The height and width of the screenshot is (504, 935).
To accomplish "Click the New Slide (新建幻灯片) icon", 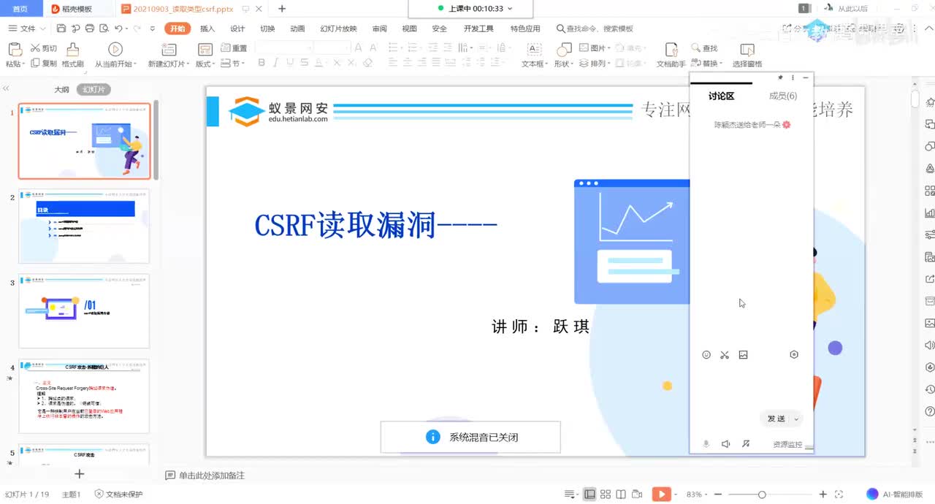I will [x=169, y=50].
